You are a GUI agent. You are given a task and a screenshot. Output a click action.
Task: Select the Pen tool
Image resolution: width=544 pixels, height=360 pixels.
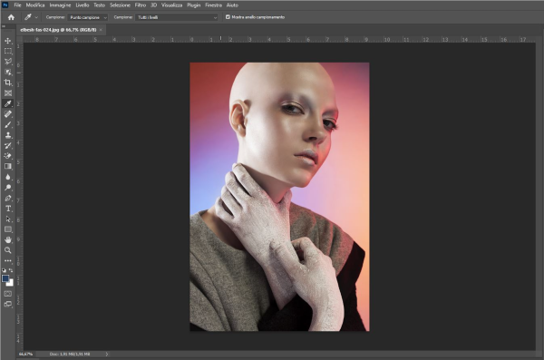click(7, 198)
